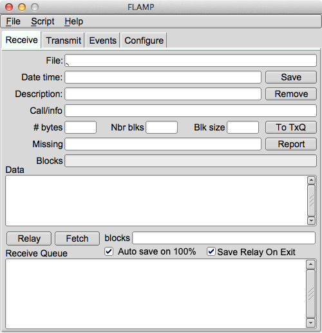Image resolution: width=322 pixels, height=333 pixels.
Task: Toggle Auto save on 100% checkbox
Action: coord(109,251)
